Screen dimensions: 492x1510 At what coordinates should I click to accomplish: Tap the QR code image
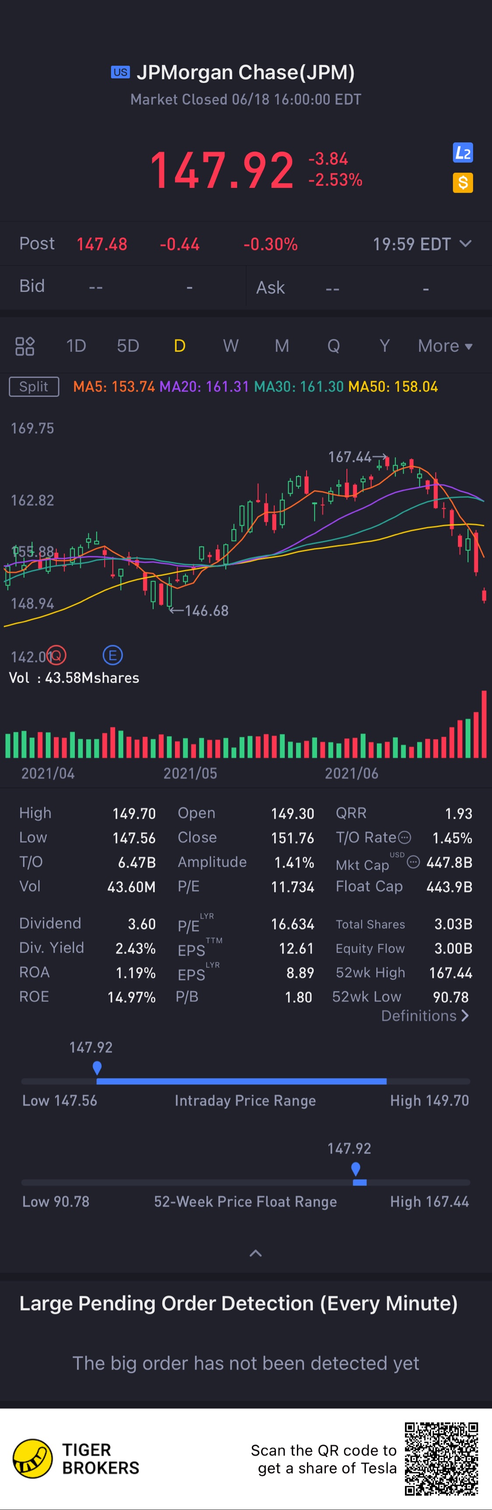[x=442, y=1458]
